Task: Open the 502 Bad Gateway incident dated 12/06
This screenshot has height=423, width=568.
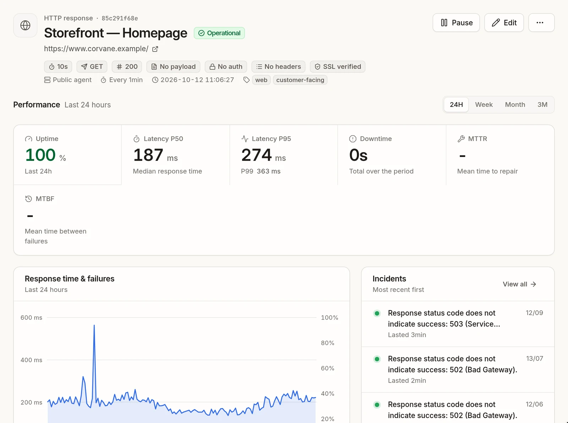Action: [458, 408]
